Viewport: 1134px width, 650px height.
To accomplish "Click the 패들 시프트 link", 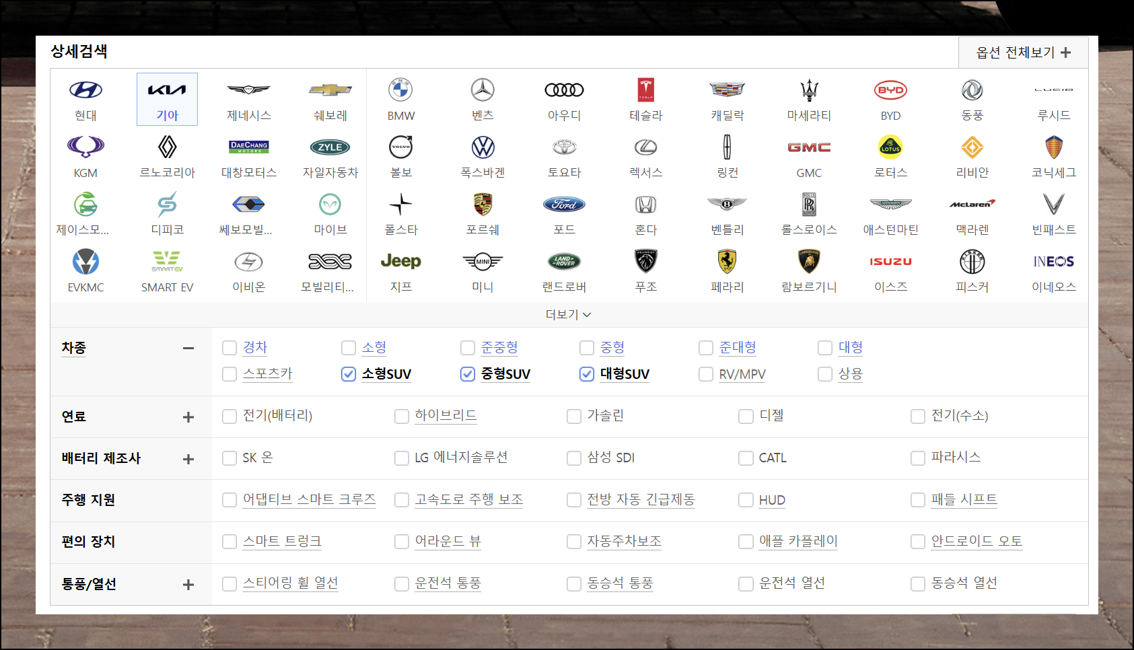I will pyautogui.click(x=964, y=499).
